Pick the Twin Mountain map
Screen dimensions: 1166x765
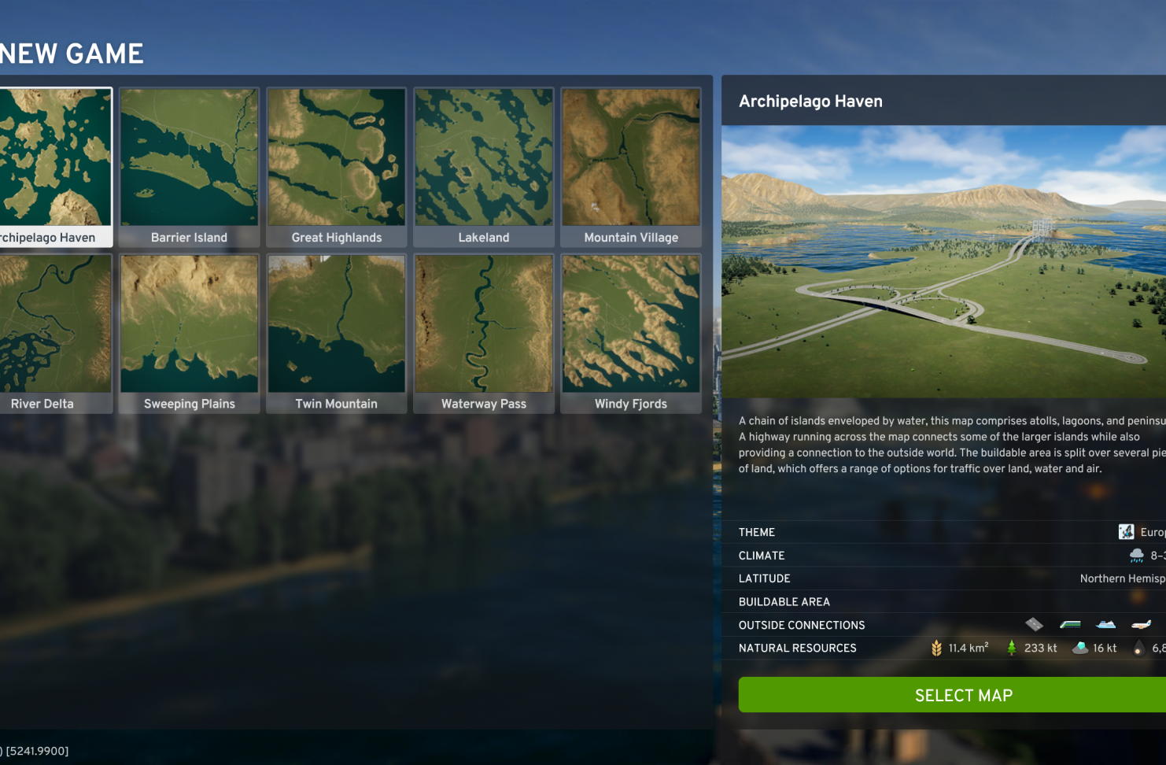click(x=337, y=333)
